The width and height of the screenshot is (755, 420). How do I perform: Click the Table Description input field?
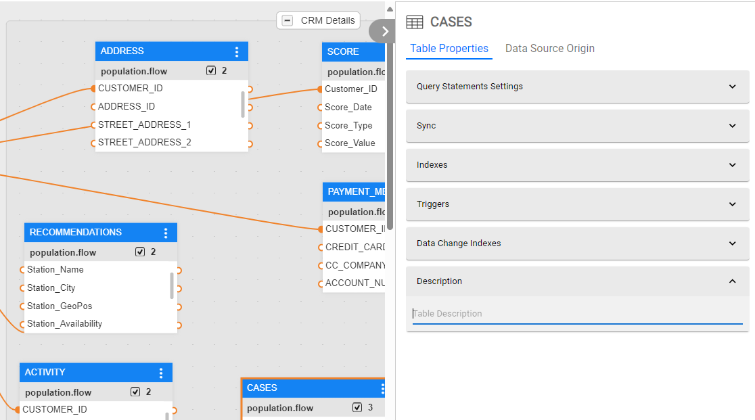(x=577, y=314)
